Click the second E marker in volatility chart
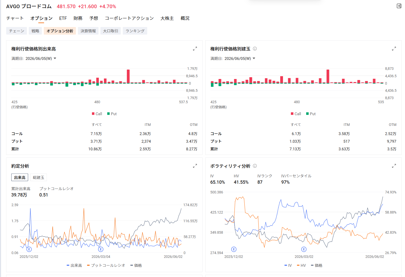 304,249
